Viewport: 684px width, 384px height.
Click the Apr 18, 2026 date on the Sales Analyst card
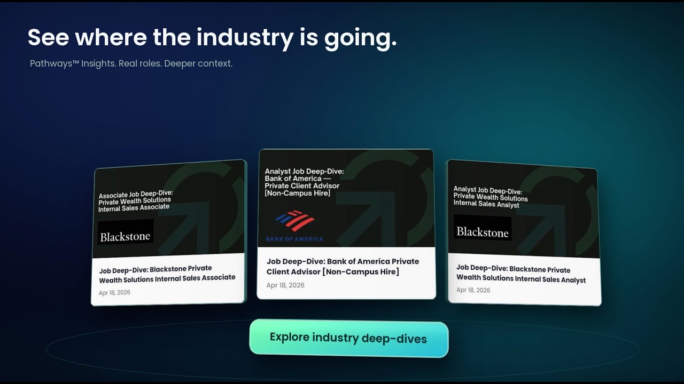pyautogui.click(x=473, y=290)
